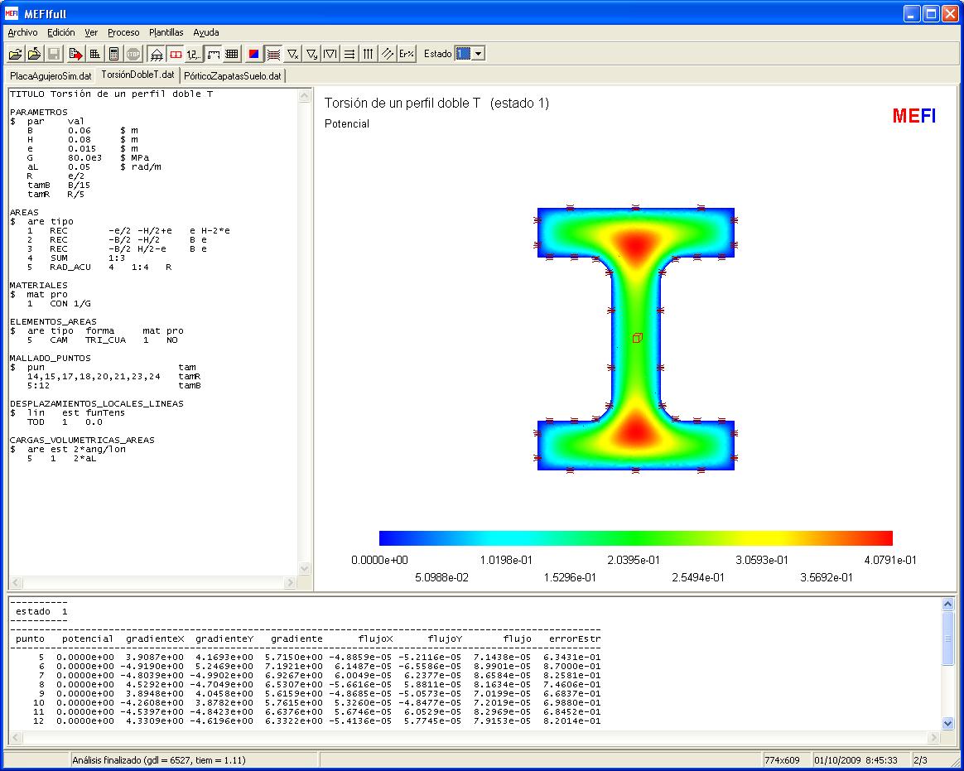
Task: Open the Ayuda menu
Action: (x=206, y=32)
